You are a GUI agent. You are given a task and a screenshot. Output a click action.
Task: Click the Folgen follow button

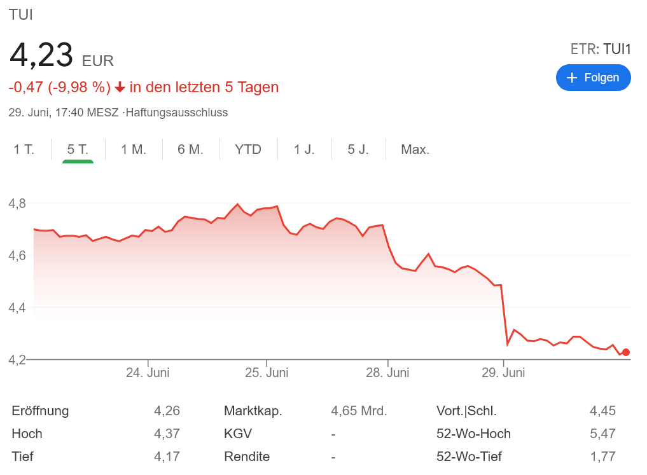[x=593, y=78]
